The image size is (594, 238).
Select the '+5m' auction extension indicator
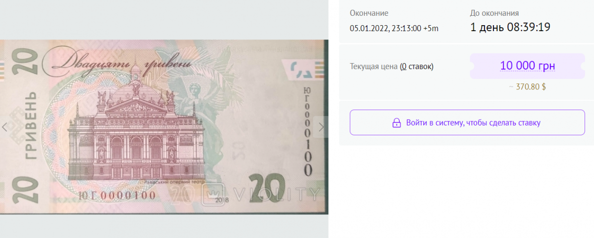click(x=432, y=28)
